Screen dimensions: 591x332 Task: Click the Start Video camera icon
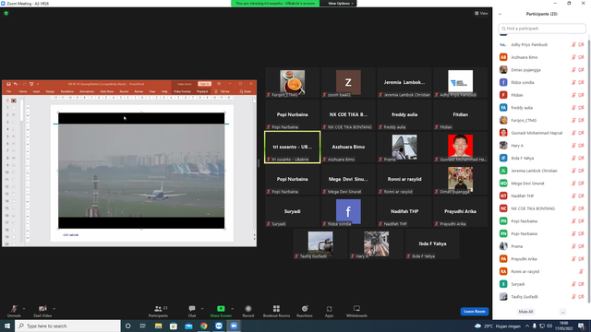tap(42, 309)
